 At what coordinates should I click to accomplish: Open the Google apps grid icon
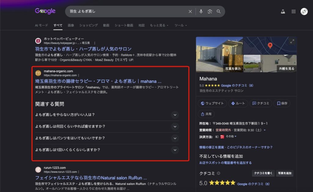[293, 12]
